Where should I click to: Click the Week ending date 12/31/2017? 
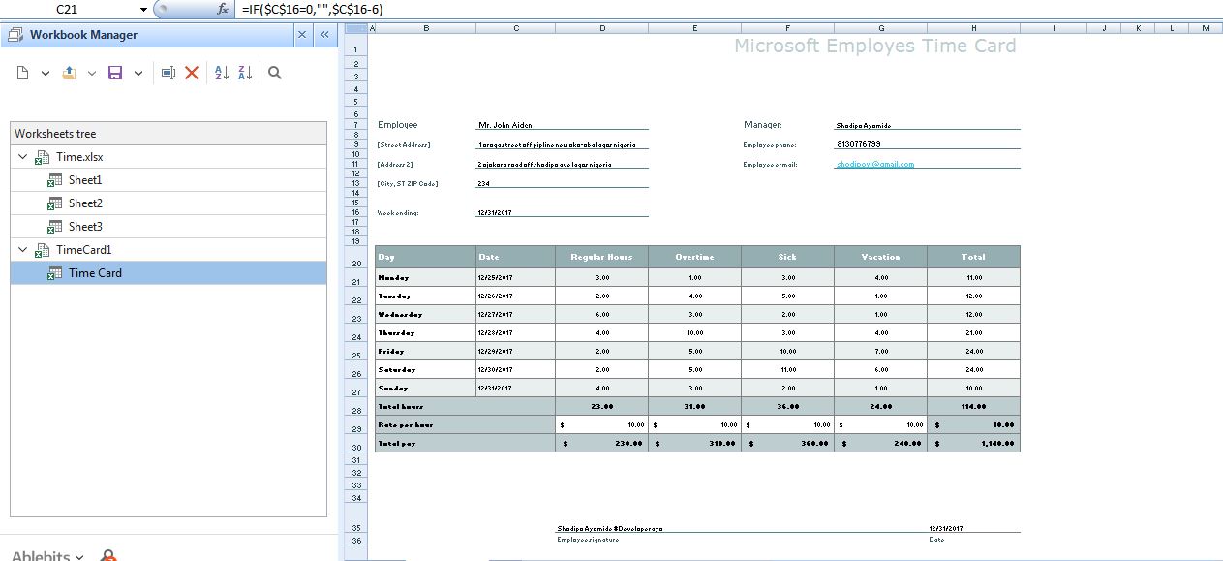pyautogui.click(x=562, y=212)
